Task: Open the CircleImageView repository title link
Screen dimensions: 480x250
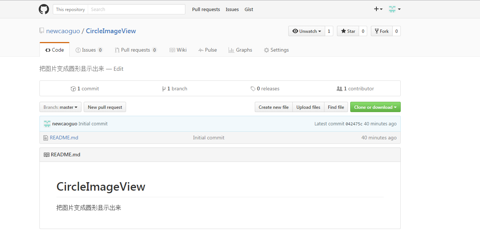Action: click(x=111, y=31)
